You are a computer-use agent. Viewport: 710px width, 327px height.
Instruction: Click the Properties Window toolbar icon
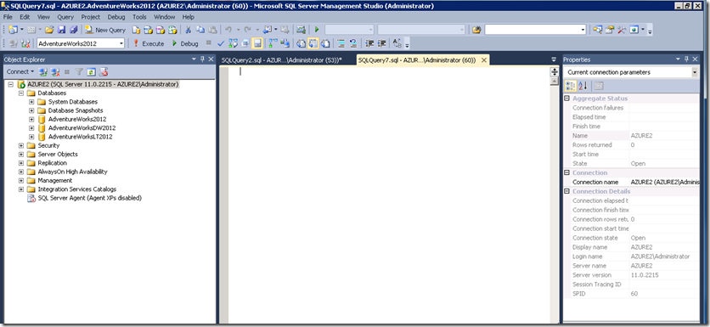tap(610, 30)
